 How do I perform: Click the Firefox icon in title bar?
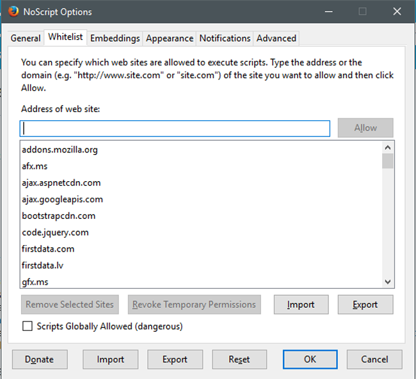[13, 12]
